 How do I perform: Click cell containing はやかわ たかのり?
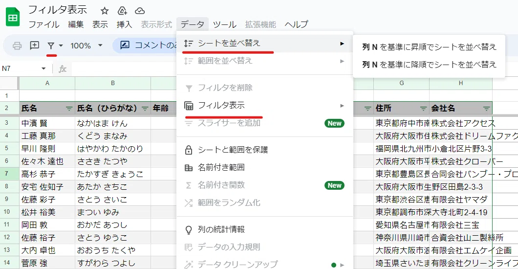coord(113,149)
